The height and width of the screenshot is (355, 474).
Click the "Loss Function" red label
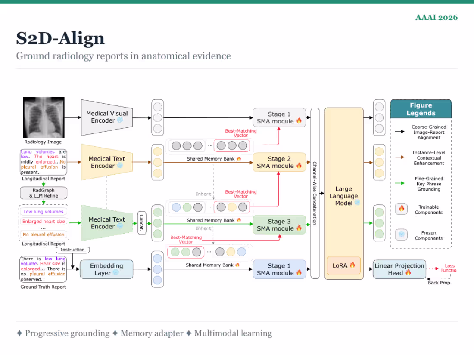[449, 268]
